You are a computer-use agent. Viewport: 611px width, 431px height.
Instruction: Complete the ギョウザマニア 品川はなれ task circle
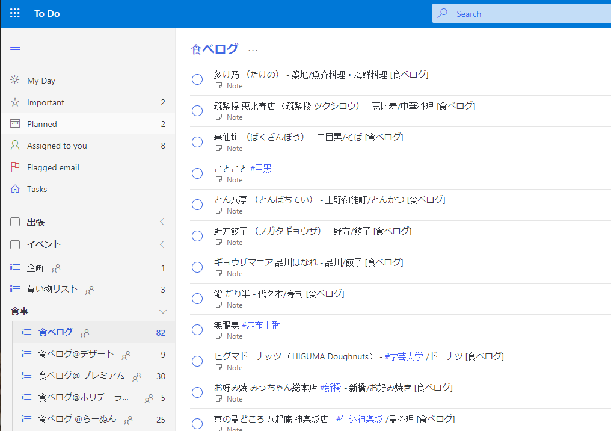click(197, 267)
